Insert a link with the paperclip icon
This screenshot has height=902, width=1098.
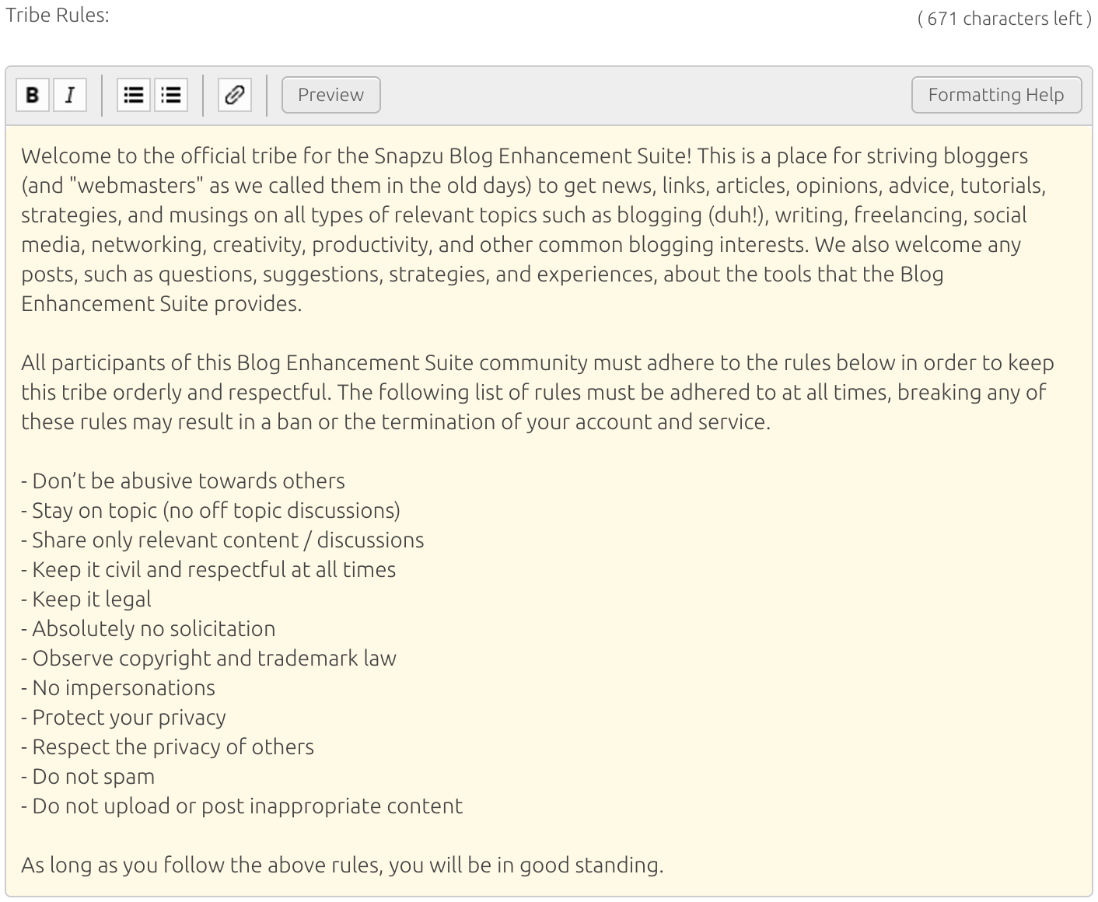(235, 95)
